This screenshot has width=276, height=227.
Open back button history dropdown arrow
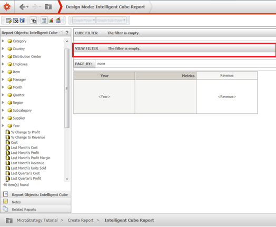click(x=27, y=7)
